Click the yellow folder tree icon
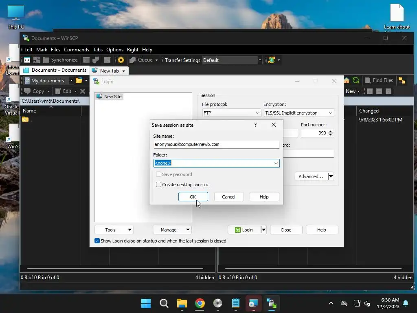This screenshot has width=417, height=313. click(402, 80)
